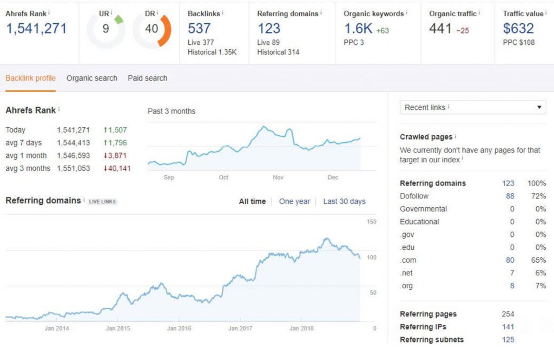Open the .net domains count 7
The width and height of the screenshot is (554, 364).
click(x=512, y=273)
